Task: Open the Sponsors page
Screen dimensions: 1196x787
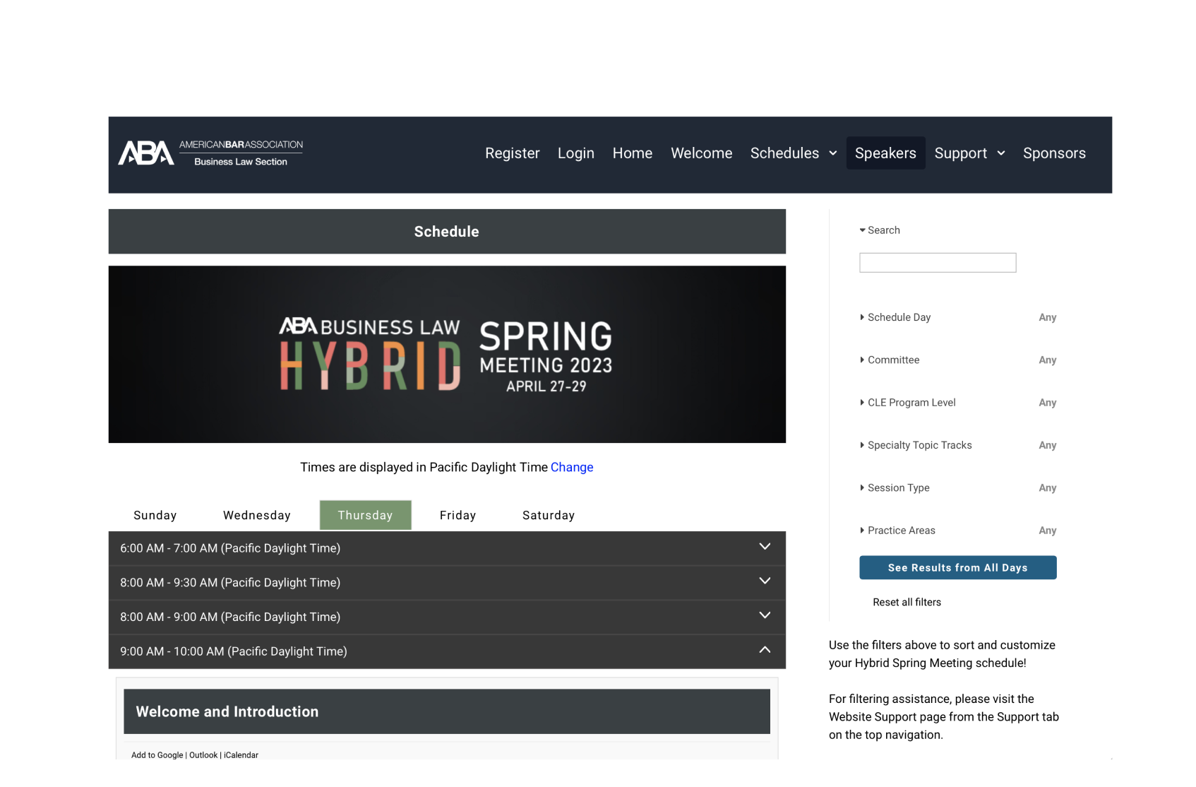Action: click(x=1054, y=153)
